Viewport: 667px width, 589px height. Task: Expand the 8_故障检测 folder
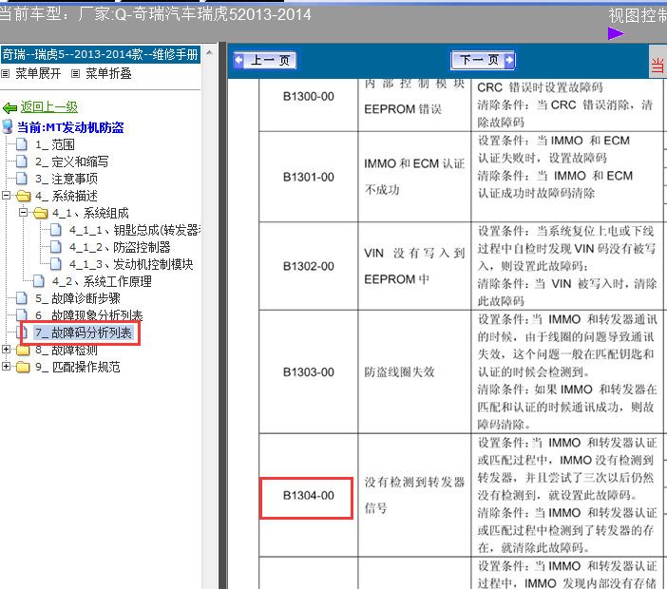[x=6, y=350]
